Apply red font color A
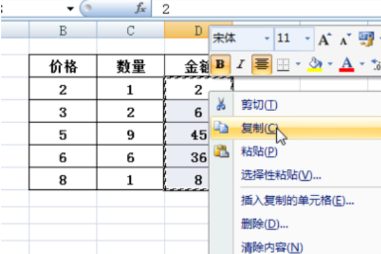This screenshot has height=254, width=381. pos(347,64)
